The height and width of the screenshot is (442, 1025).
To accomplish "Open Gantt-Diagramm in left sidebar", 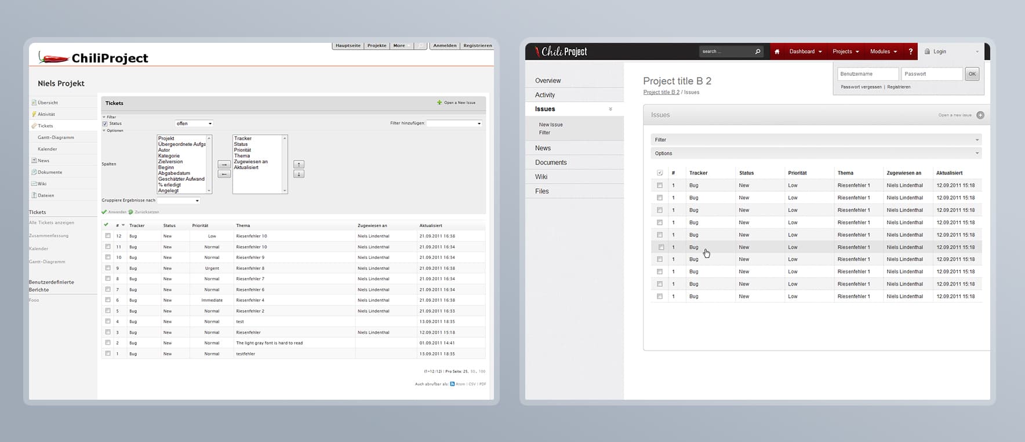I will pyautogui.click(x=56, y=137).
